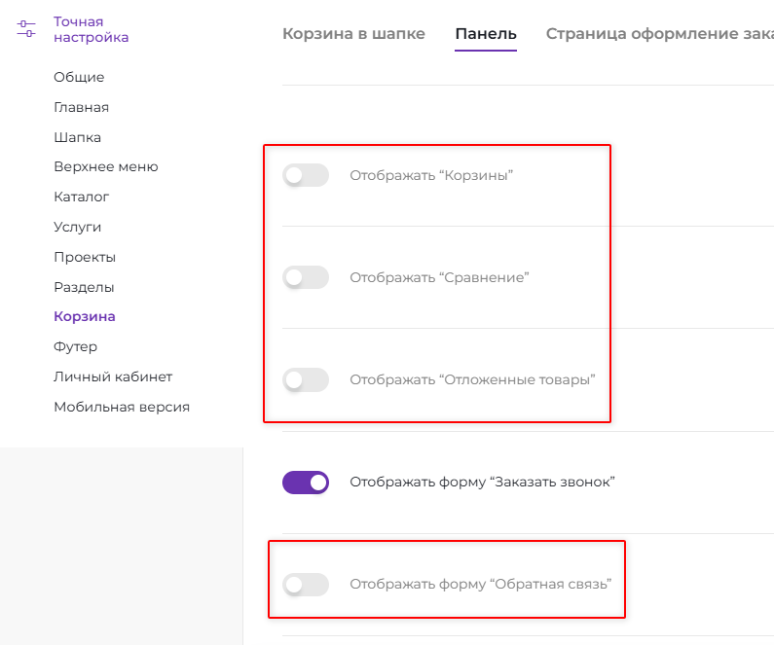Open the "Мобильная версия" section
The image size is (774, 645).
pyautogui.click(x=122, y=407)
